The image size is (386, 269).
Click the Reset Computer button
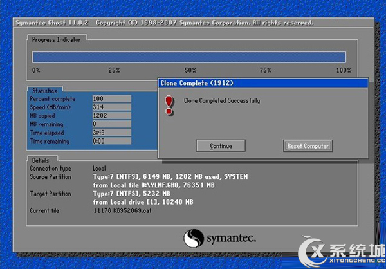[308, 146]
